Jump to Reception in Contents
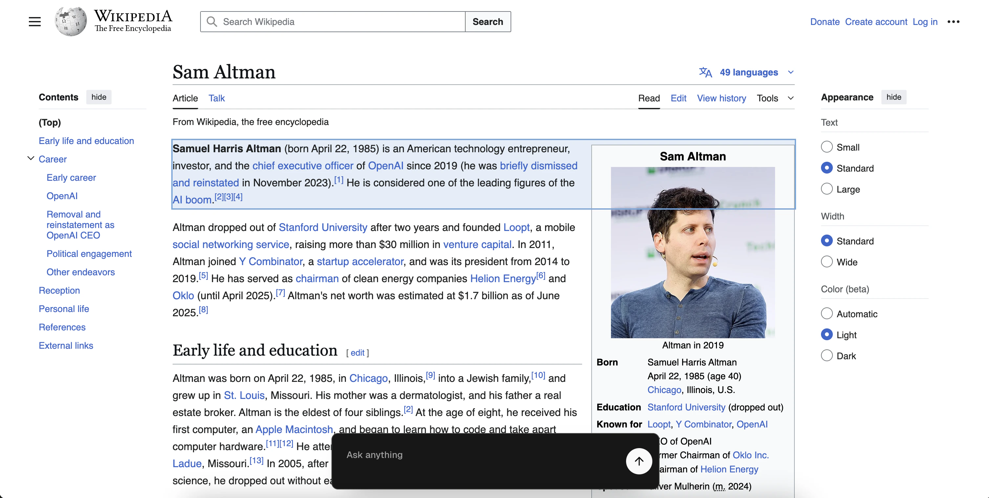 click(59, 291)
